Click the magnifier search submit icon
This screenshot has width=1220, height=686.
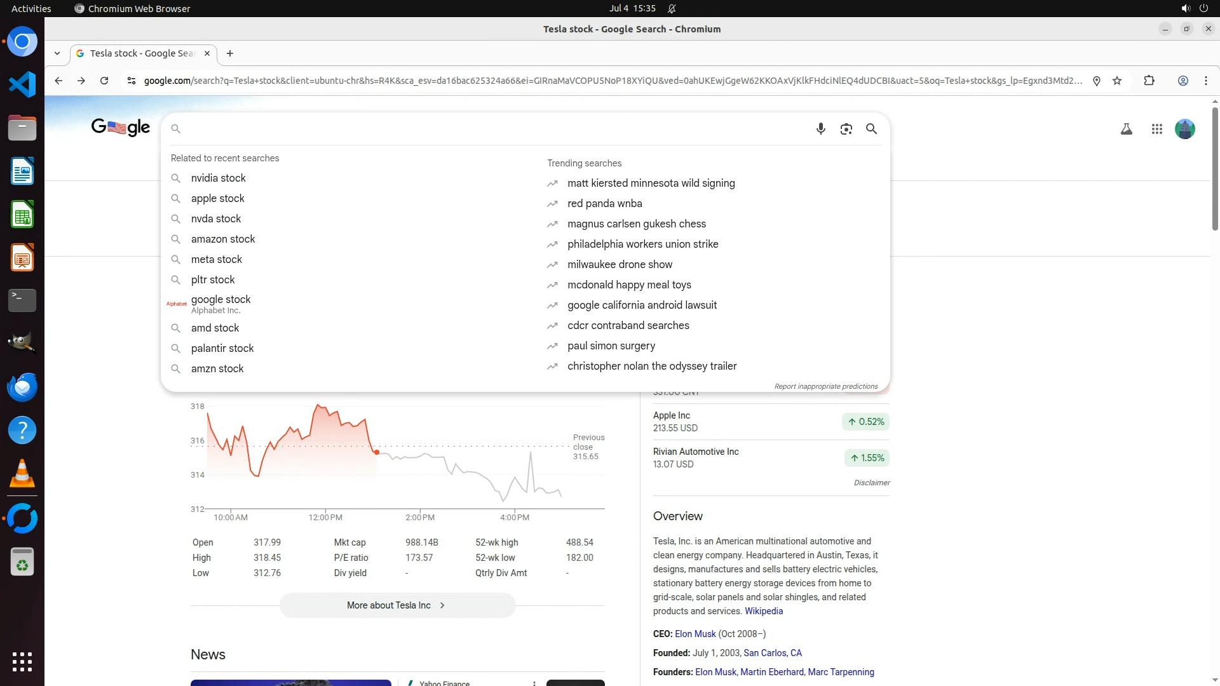[x=871, y=129]
